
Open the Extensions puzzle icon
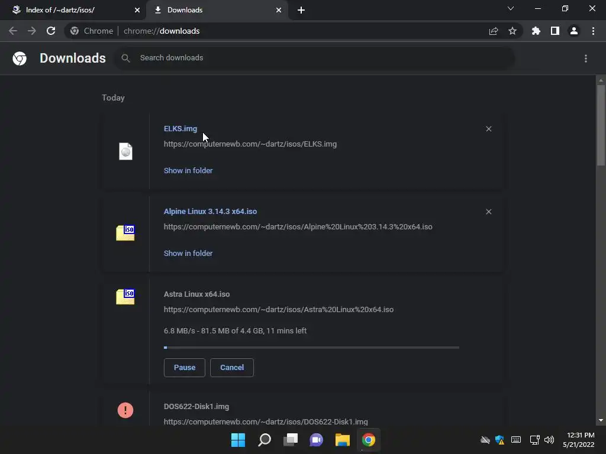tap(536, 31)
